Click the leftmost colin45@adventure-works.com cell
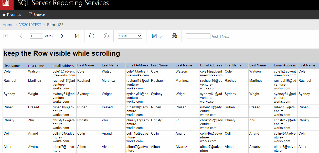 [x=64, y=137]
